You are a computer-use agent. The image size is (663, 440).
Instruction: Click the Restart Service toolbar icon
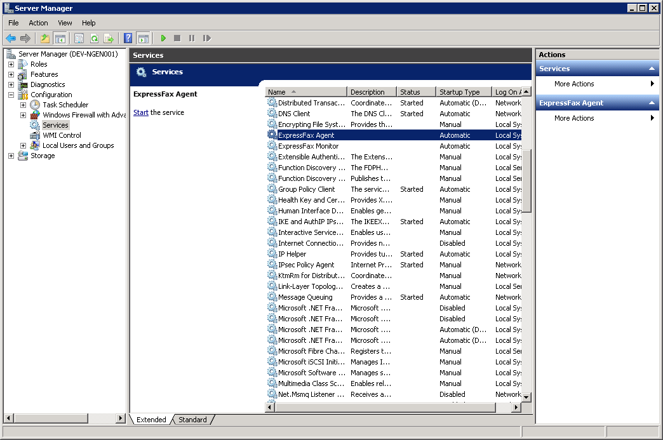click(207, 39)
